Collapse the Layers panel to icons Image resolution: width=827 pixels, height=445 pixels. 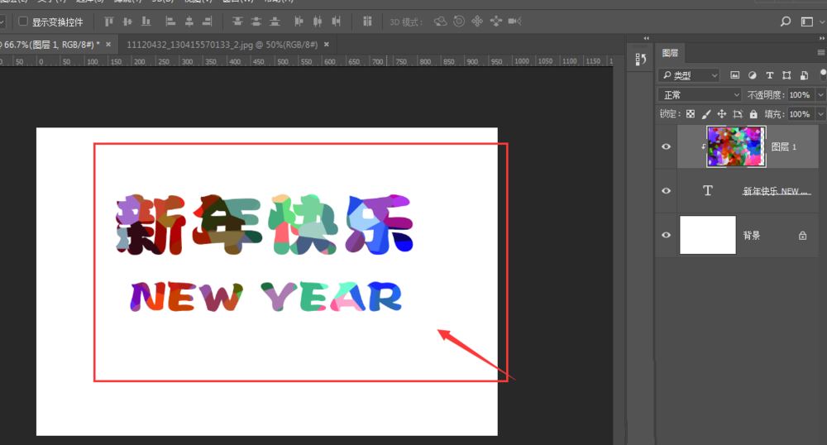coord(821,38)
